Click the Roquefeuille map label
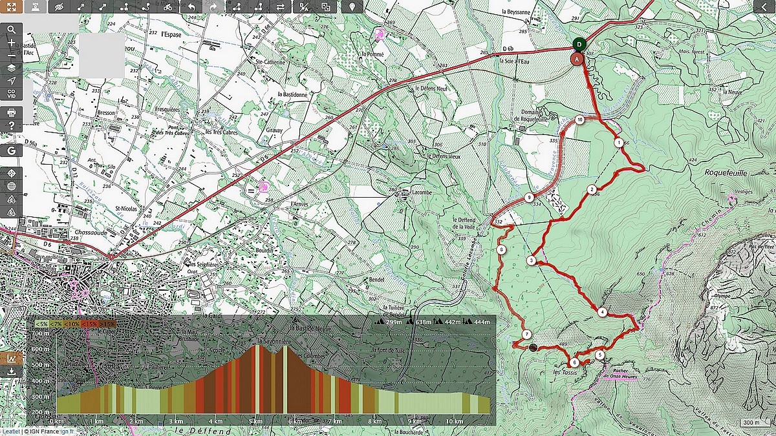The width and height of the screenshot is (776, 436). pyautogui.click(x=727, y=173)
